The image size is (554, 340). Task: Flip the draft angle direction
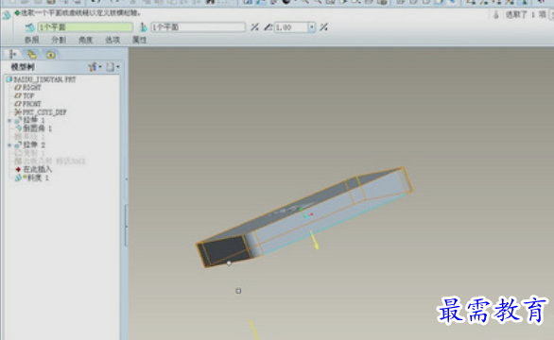pyautogui.click(x=323, y=27)
